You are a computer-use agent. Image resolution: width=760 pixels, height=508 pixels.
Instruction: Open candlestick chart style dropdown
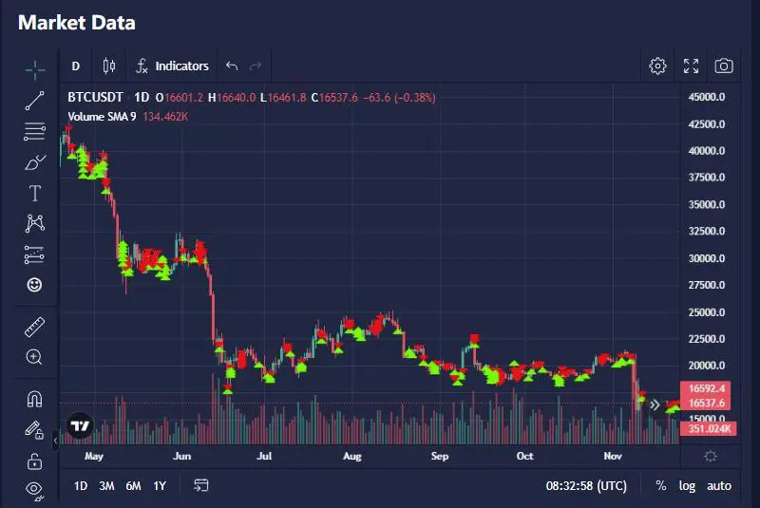click(x=108, y=66)
